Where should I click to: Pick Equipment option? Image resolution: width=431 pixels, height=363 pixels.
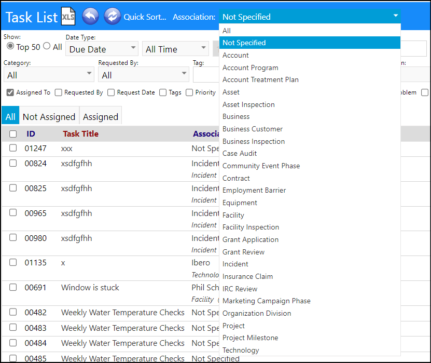tap(310, 203)
